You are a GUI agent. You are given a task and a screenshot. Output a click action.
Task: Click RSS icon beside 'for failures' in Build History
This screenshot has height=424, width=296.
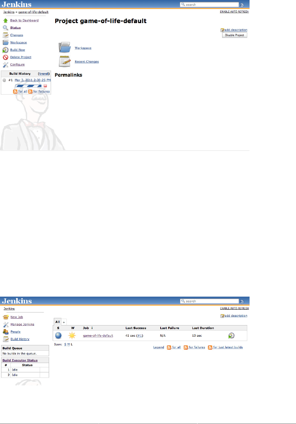pos(30,91)
